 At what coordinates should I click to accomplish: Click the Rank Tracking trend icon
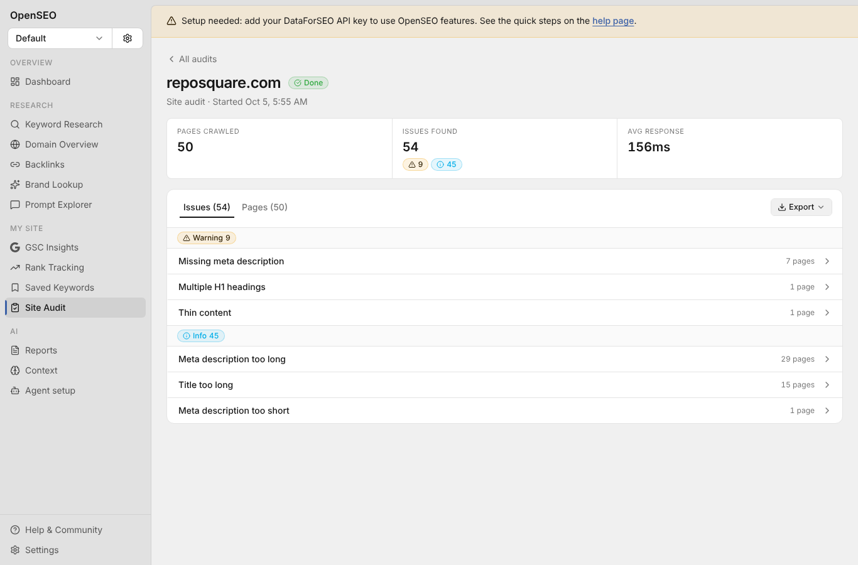[15, 267]
